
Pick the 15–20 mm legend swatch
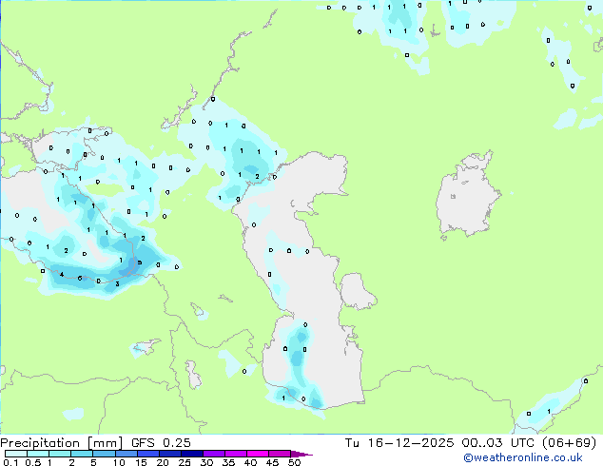(x=147, y=454)
